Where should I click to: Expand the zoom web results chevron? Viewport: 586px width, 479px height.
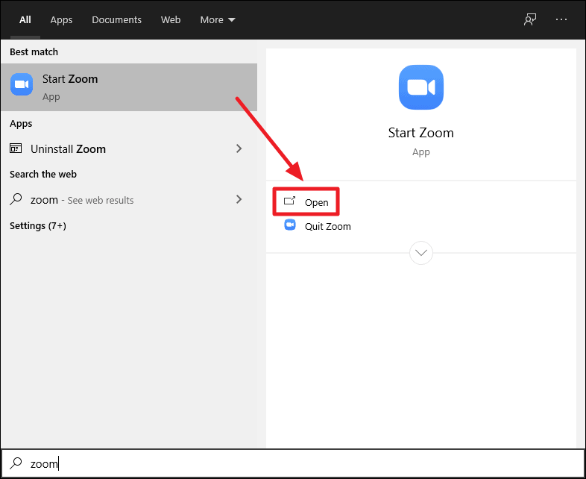click(x=239, y=199)
